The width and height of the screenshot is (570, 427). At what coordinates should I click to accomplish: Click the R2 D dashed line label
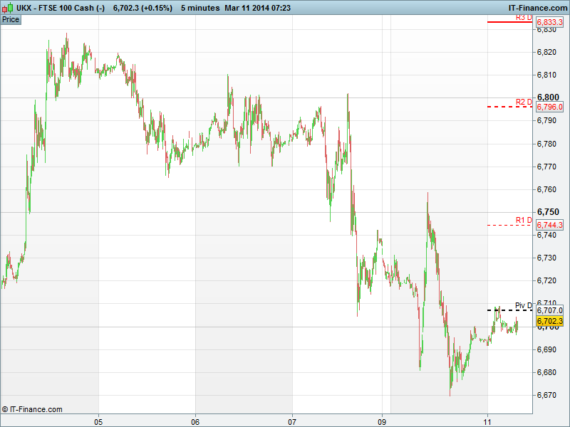524,102
